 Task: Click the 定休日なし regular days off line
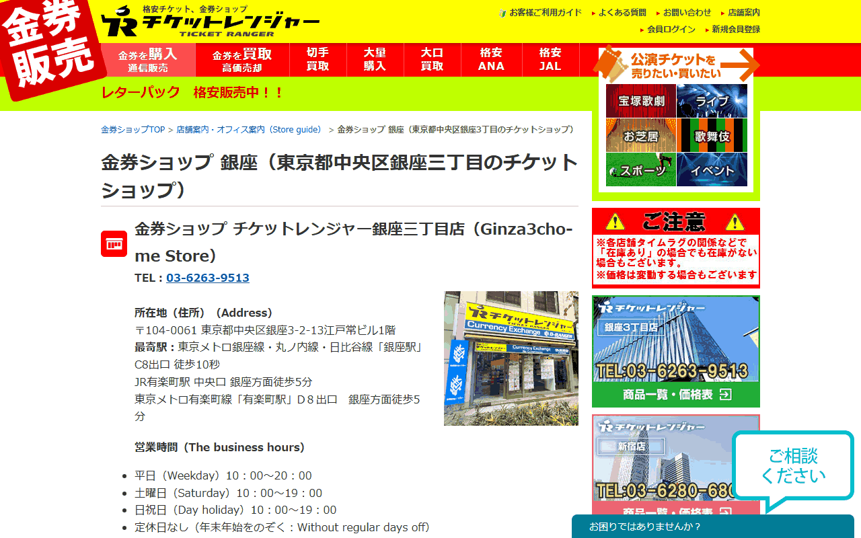tap(283, 527)
